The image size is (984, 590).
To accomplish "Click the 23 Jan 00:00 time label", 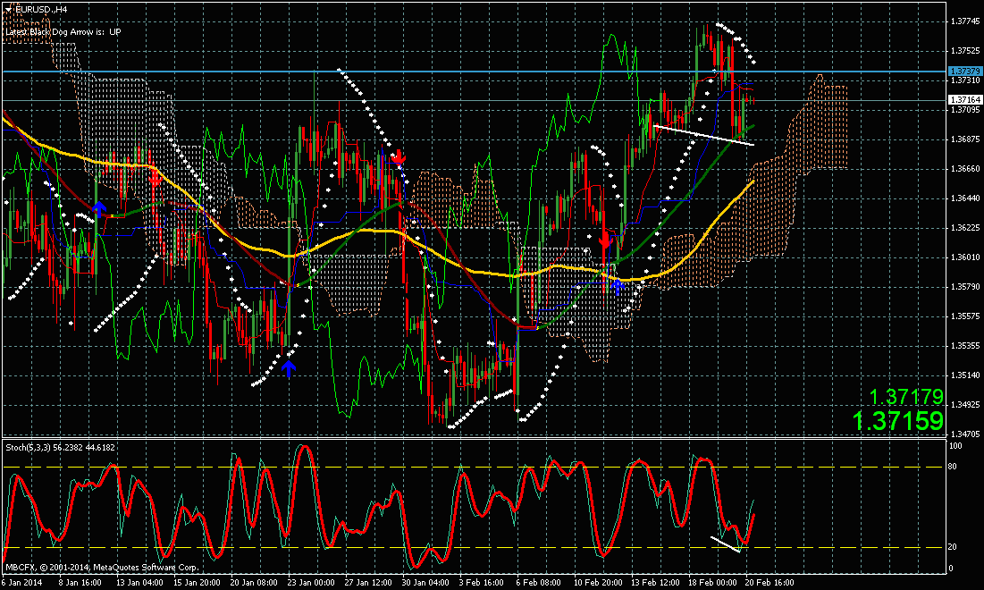I will [x=312, y=583].
